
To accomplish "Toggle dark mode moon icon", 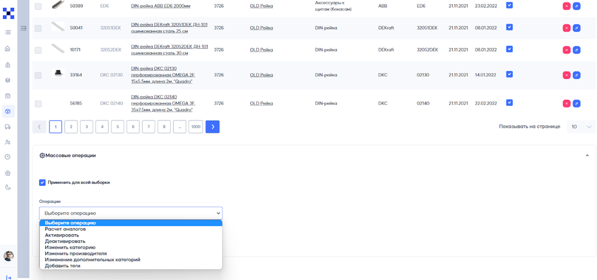I will pos(7,188).
